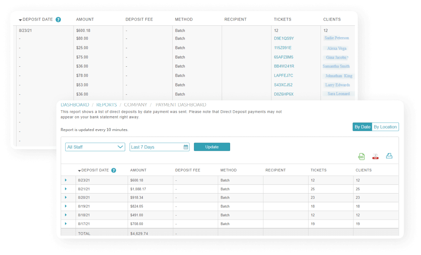The height and width of the screenshot is (255, 421).
Task: Select the $708.00 amount cell
Action: coord(137,224)
